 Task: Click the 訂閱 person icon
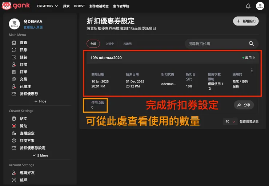coord(14,64)
